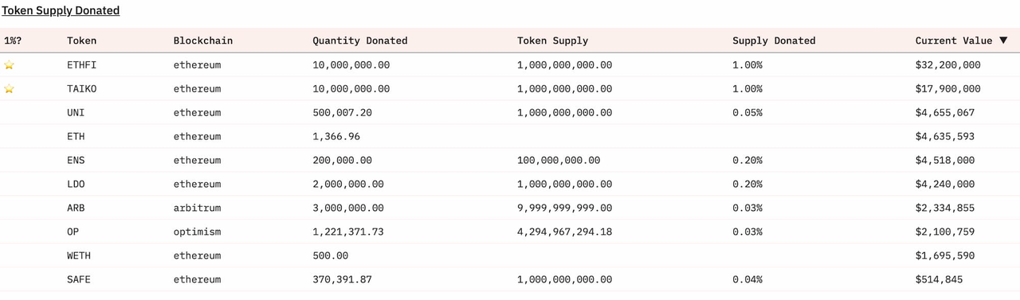Click the arbitrum blockchain cell
This screenshot has width=1020, height=300.
[x=198, y=208]
